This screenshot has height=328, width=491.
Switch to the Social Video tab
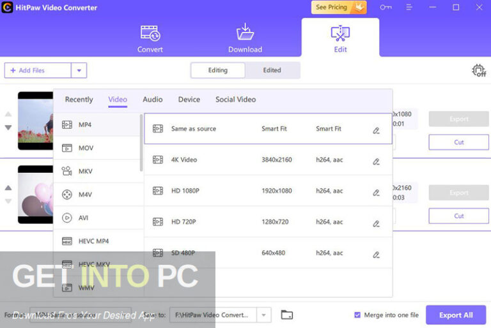click(235, 100)
